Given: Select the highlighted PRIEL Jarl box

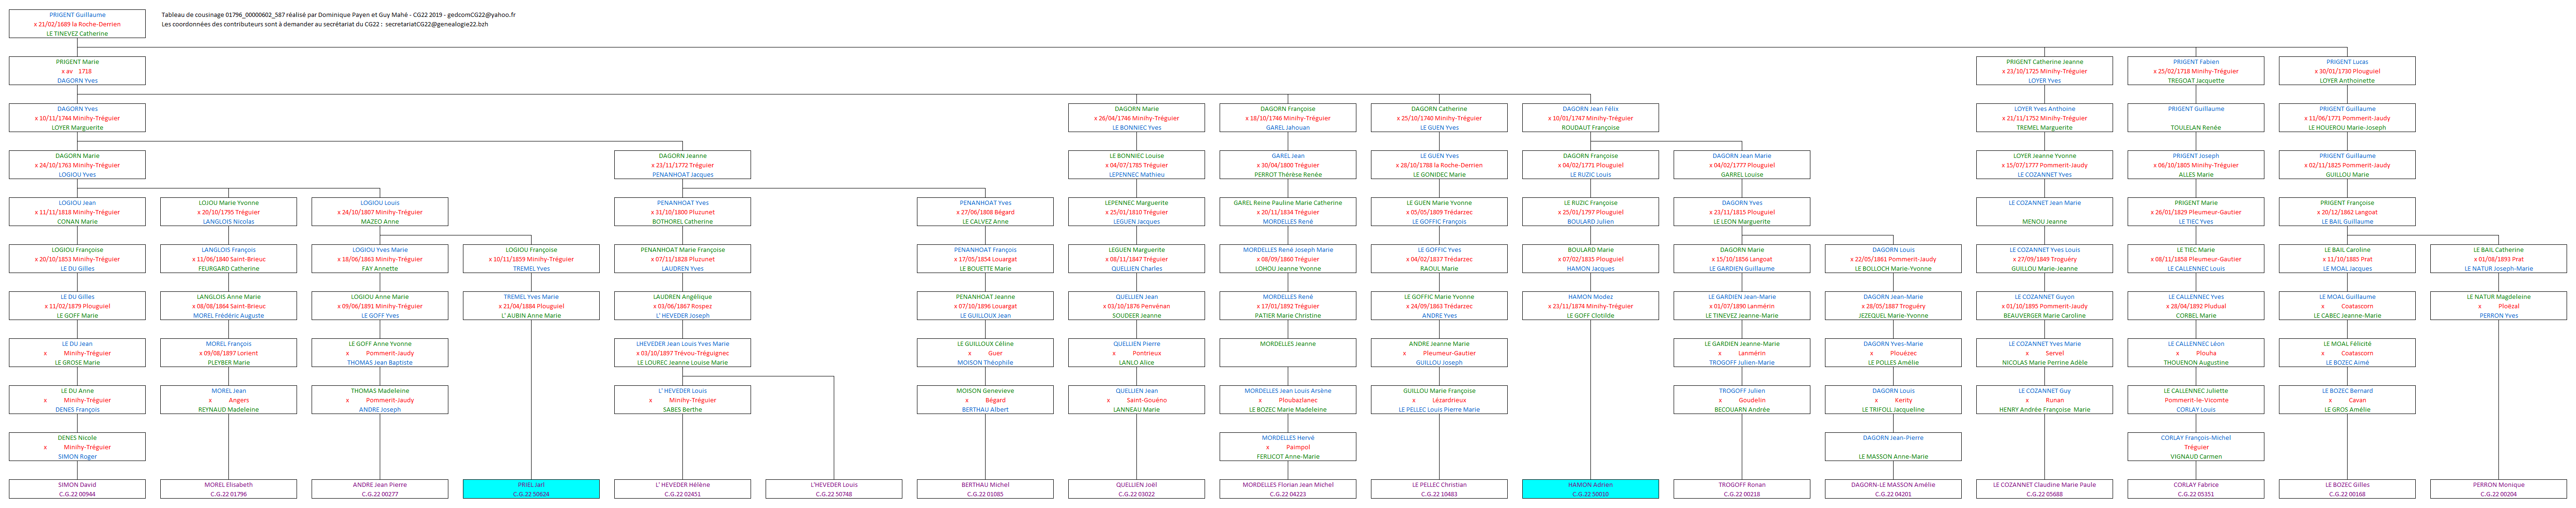Looking at the screenshot, I should pyautogui.click(x=531, y=489).
